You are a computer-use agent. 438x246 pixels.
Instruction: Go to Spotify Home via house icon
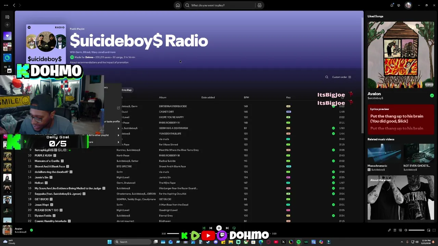click(x=178, y=5)
